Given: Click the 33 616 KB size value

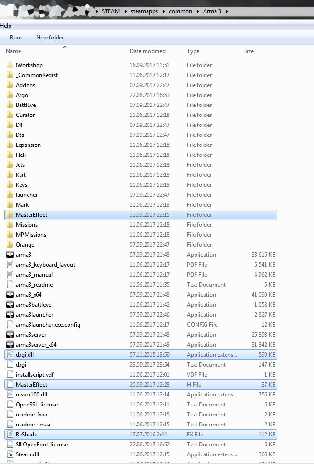Looking at the screenshot, I should point(264,255).
